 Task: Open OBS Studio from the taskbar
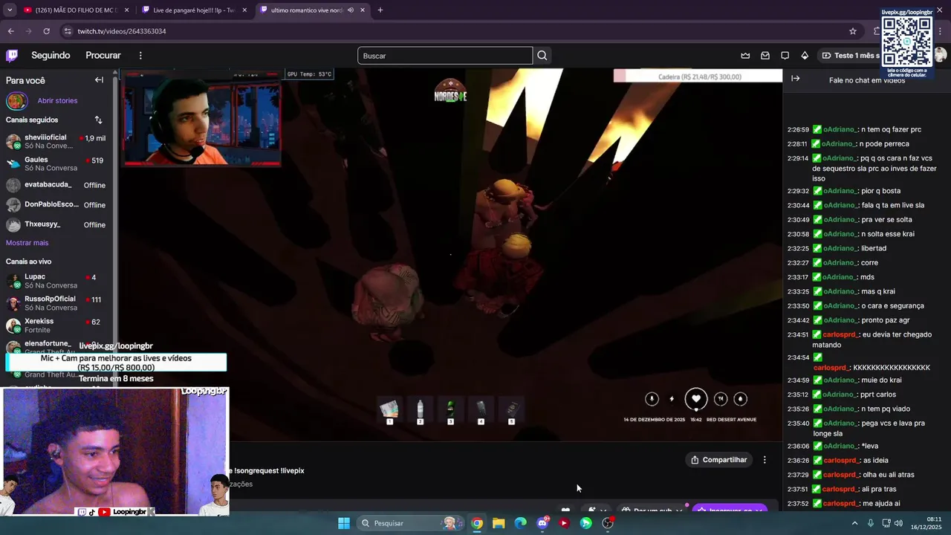[608, 523]
